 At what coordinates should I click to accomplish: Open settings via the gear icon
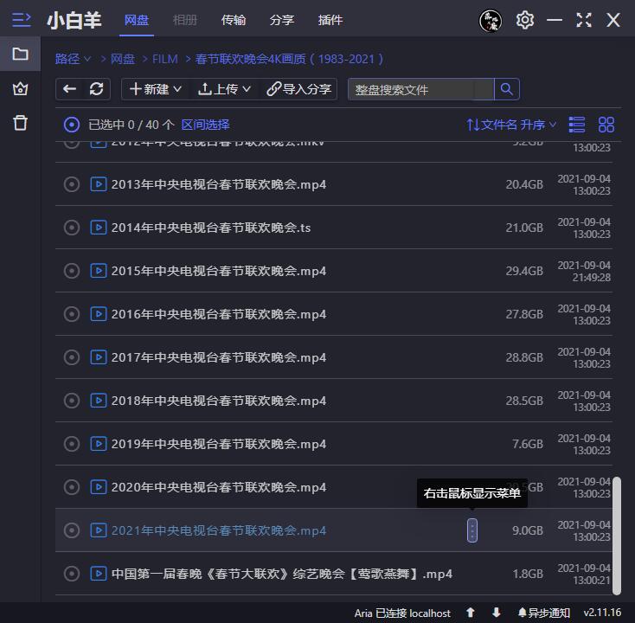[525, 20]
